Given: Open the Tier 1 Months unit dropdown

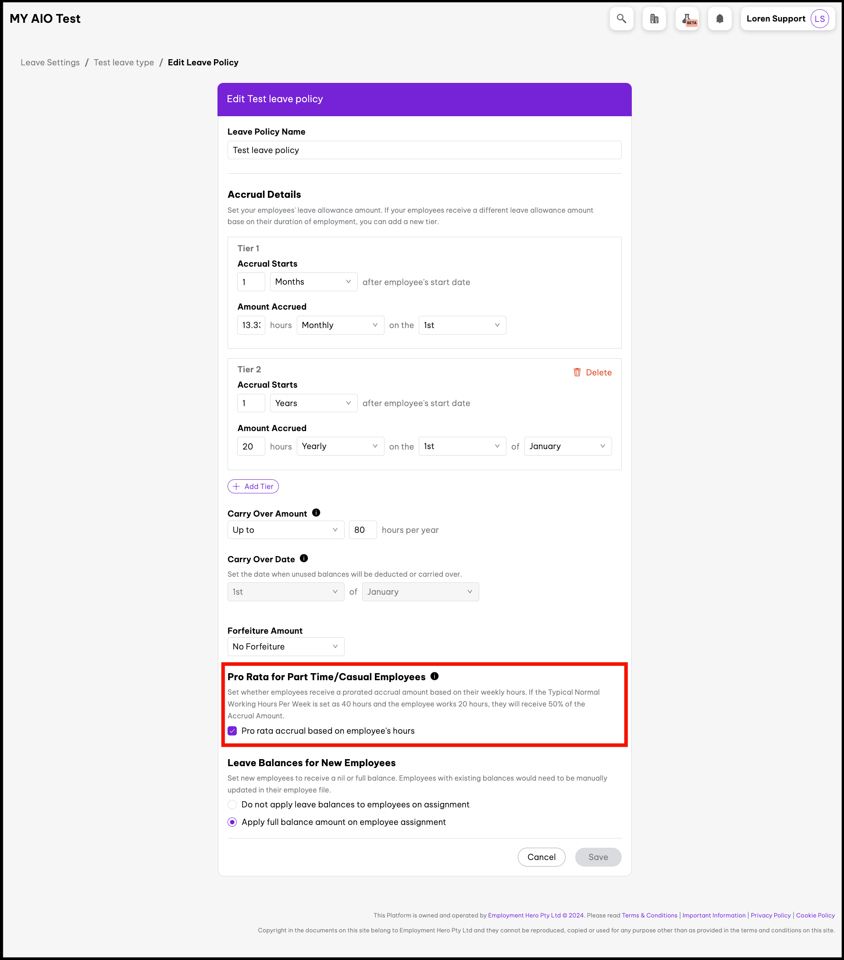Looking at the screenshot, I should point(313,282).
